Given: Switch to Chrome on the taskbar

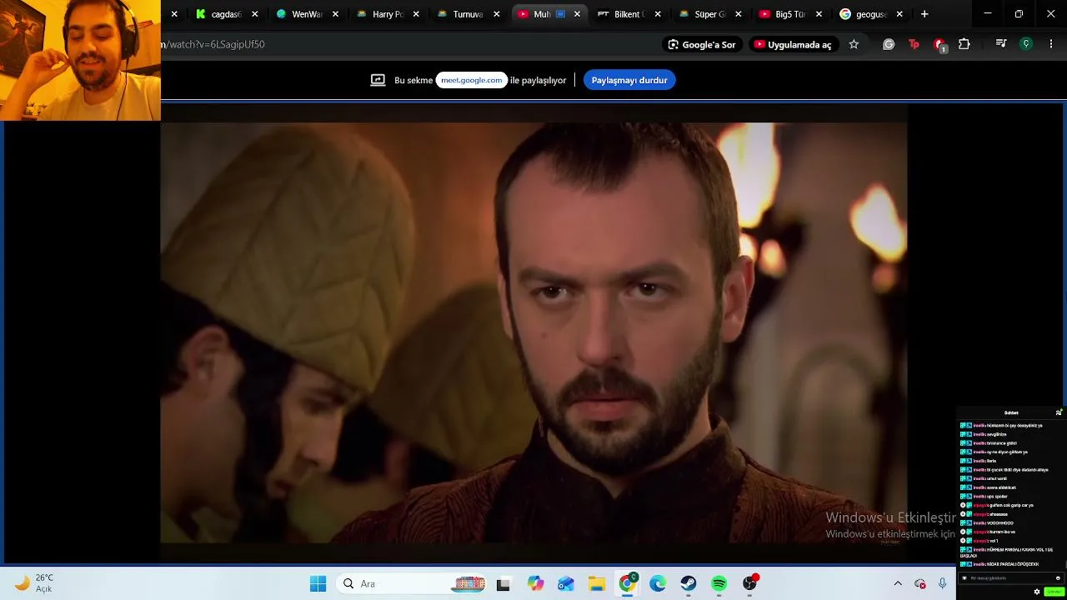Looking at the screenshot, I should (628, 583).
